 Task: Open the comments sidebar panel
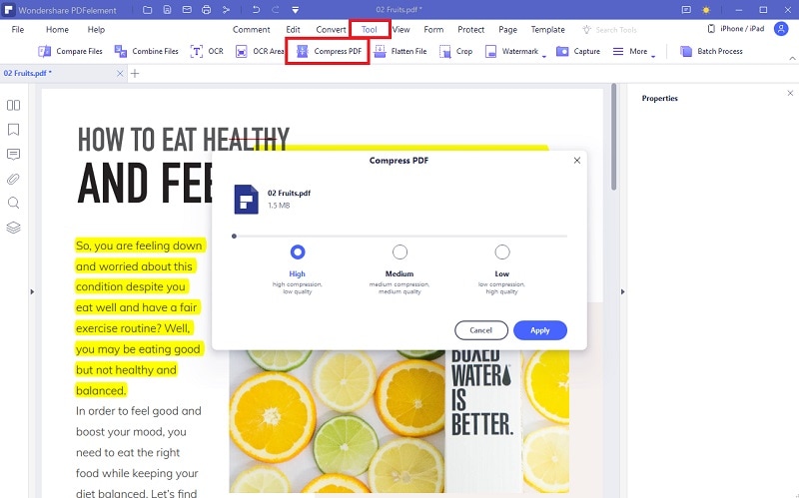(13, 155)
